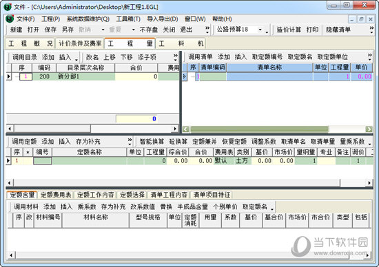
Task: Switch to the 清单项目特征 tab
Action: click(212, 195)
